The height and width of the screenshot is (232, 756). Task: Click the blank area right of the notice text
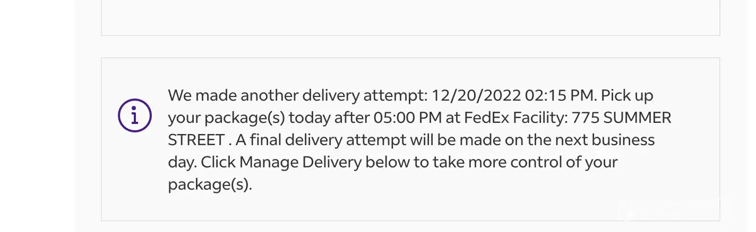point(695,159)
